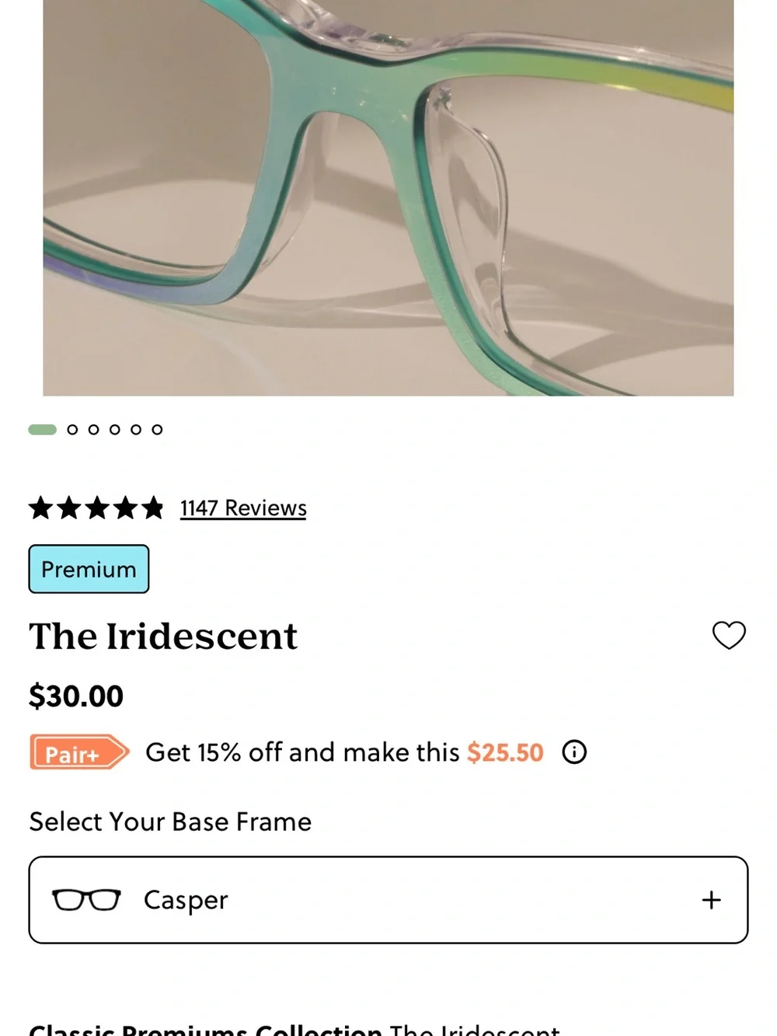
Task: Click the five-star rating icons
Action: [x=96, y=508]
